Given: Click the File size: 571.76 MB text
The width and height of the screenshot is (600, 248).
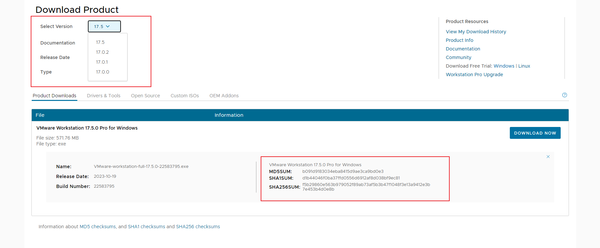Looking at the screenshot, I should pos(57,138).
